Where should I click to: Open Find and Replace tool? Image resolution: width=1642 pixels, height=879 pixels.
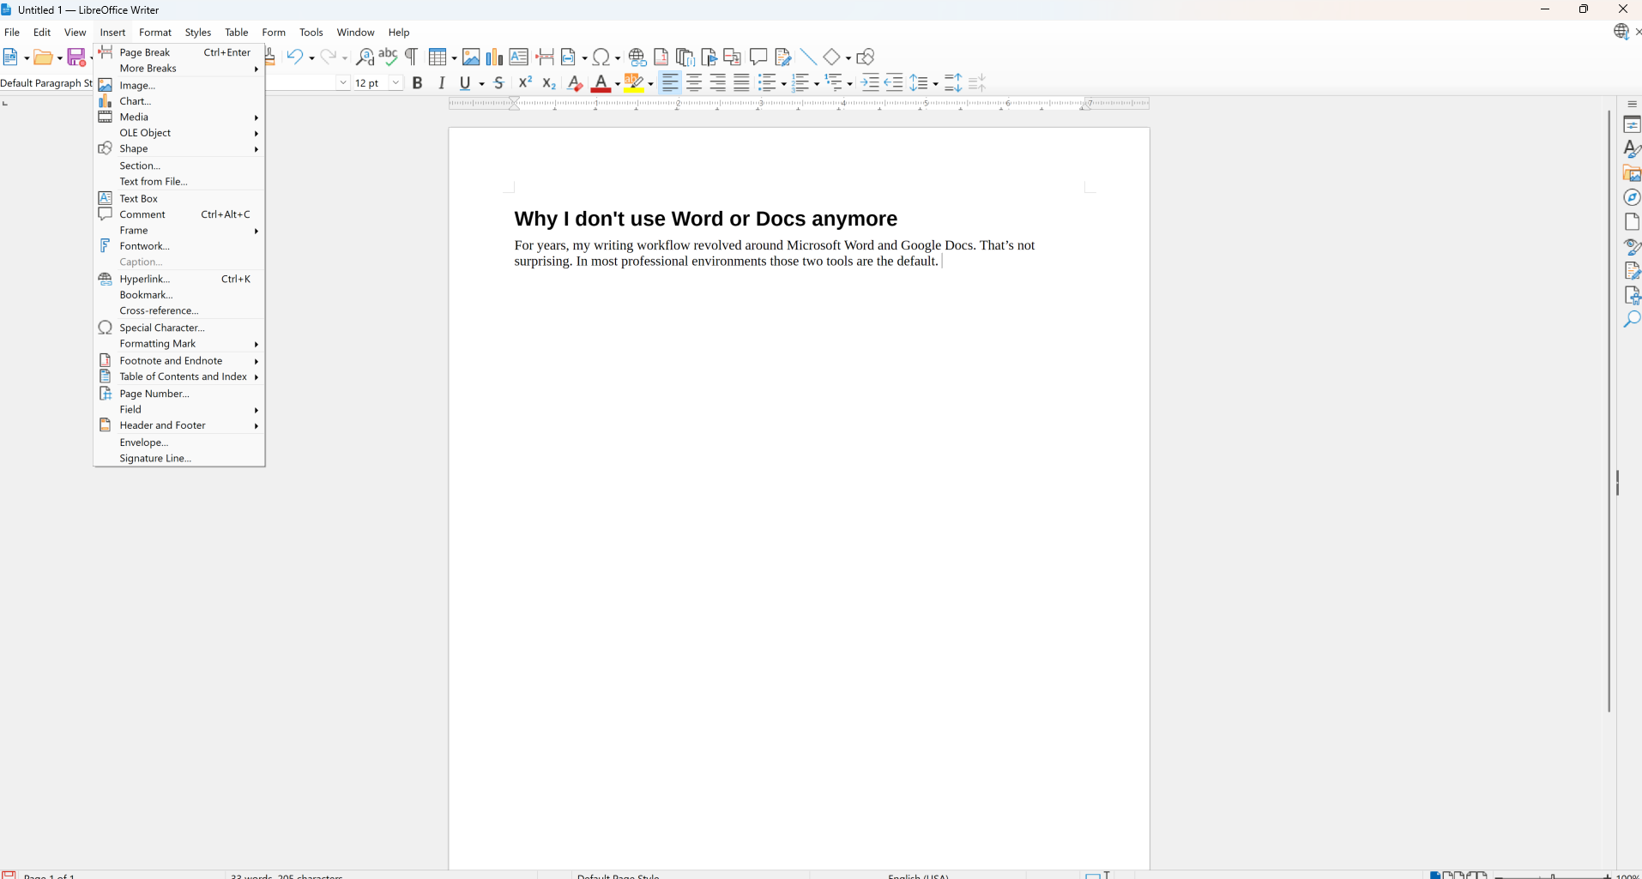(x=365, y=57)
